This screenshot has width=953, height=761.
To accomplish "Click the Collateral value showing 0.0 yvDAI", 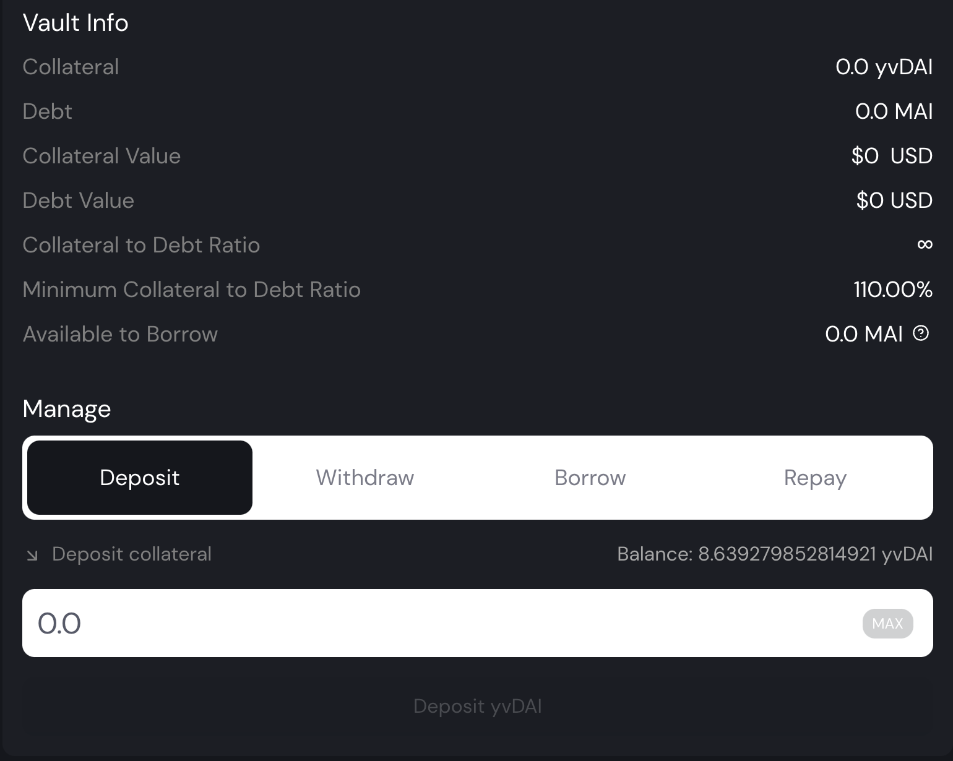I will coord(884,66).
